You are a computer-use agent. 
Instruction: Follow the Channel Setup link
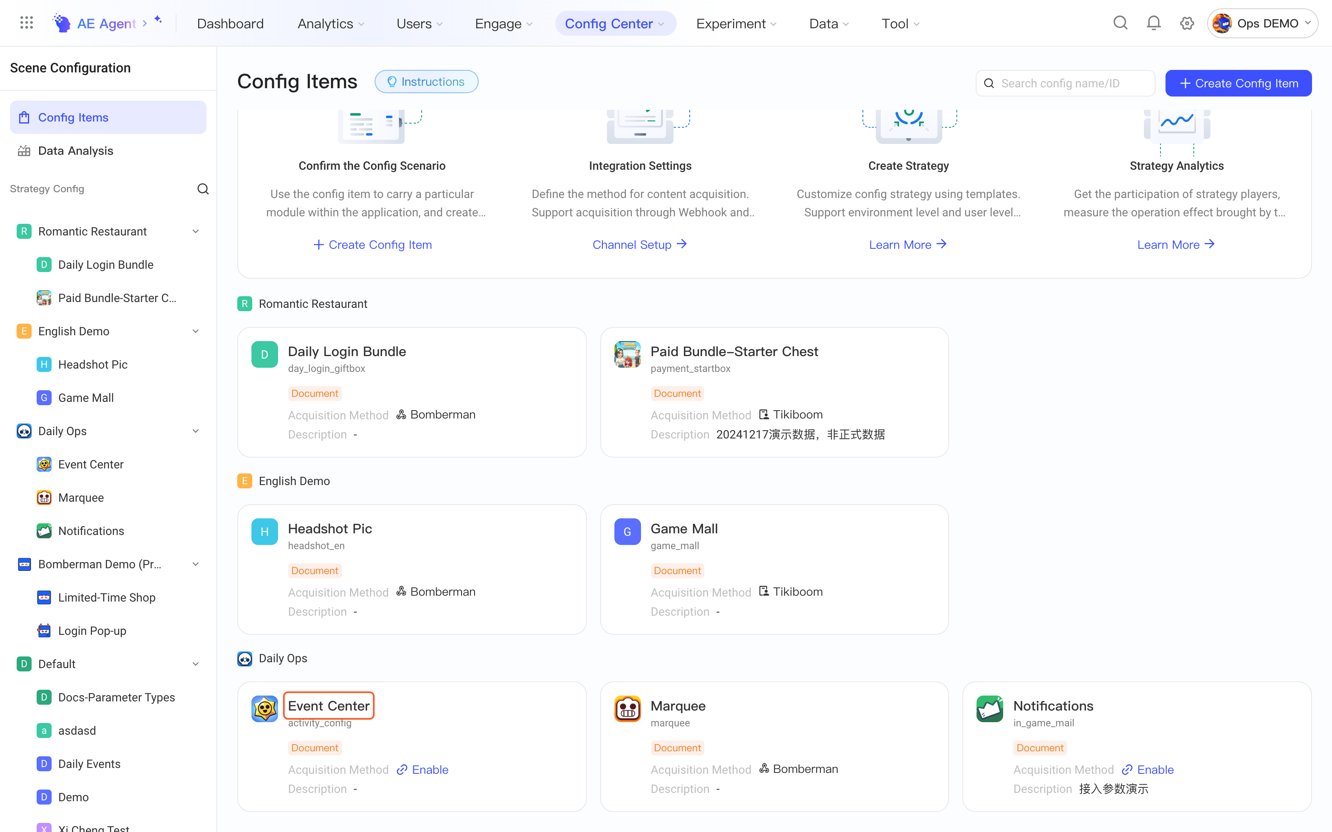tap(640, 244)
